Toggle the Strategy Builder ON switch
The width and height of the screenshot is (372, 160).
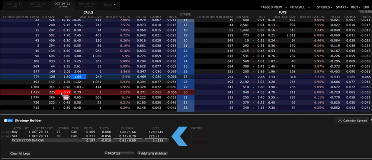[x=9, y=121]
